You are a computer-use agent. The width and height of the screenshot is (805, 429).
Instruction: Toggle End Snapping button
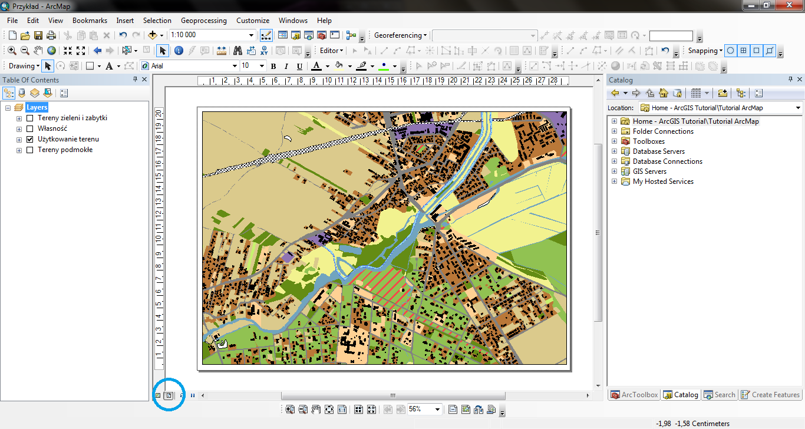tap(743, 51)
